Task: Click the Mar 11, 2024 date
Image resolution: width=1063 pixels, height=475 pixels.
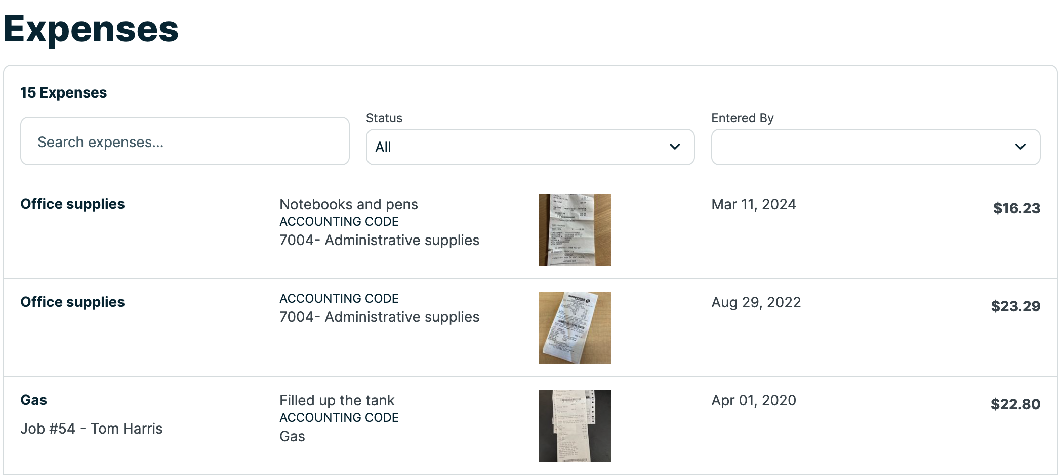Action: click(753, 204)
